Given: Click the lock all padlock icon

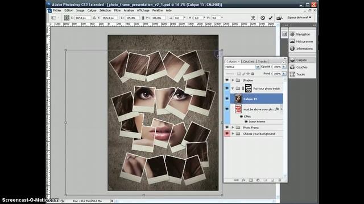Looking at the screenshot, I should point(253,74).
